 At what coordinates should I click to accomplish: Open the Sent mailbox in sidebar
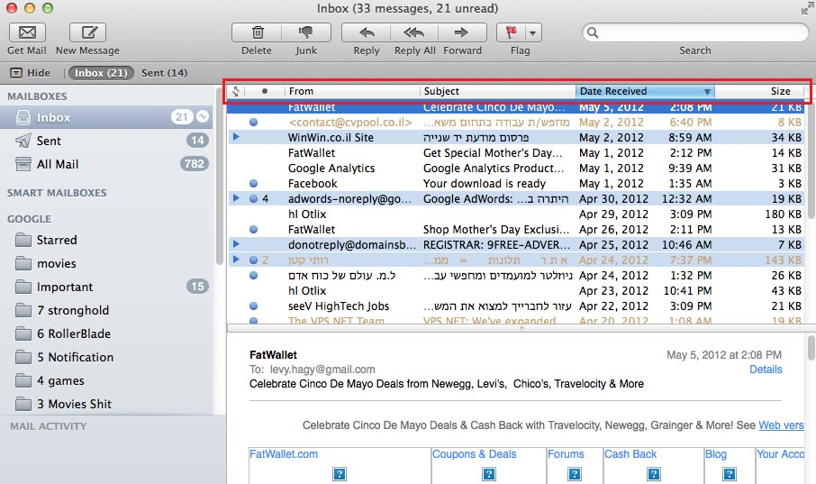[106, 141]
